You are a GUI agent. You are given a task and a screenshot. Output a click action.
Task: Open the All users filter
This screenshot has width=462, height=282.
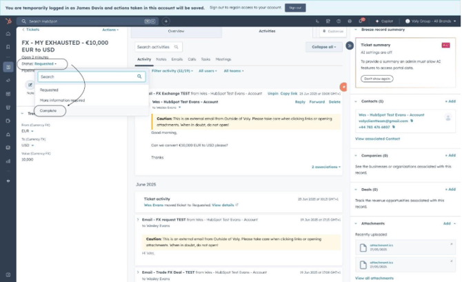click(208, 71)
